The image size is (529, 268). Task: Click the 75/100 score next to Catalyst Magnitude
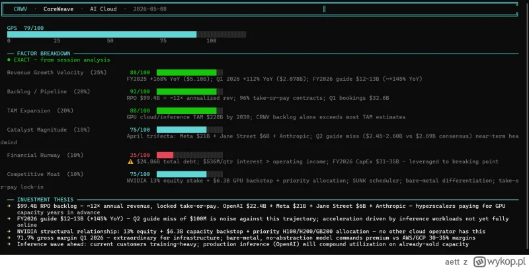click(x=140, y=130)
